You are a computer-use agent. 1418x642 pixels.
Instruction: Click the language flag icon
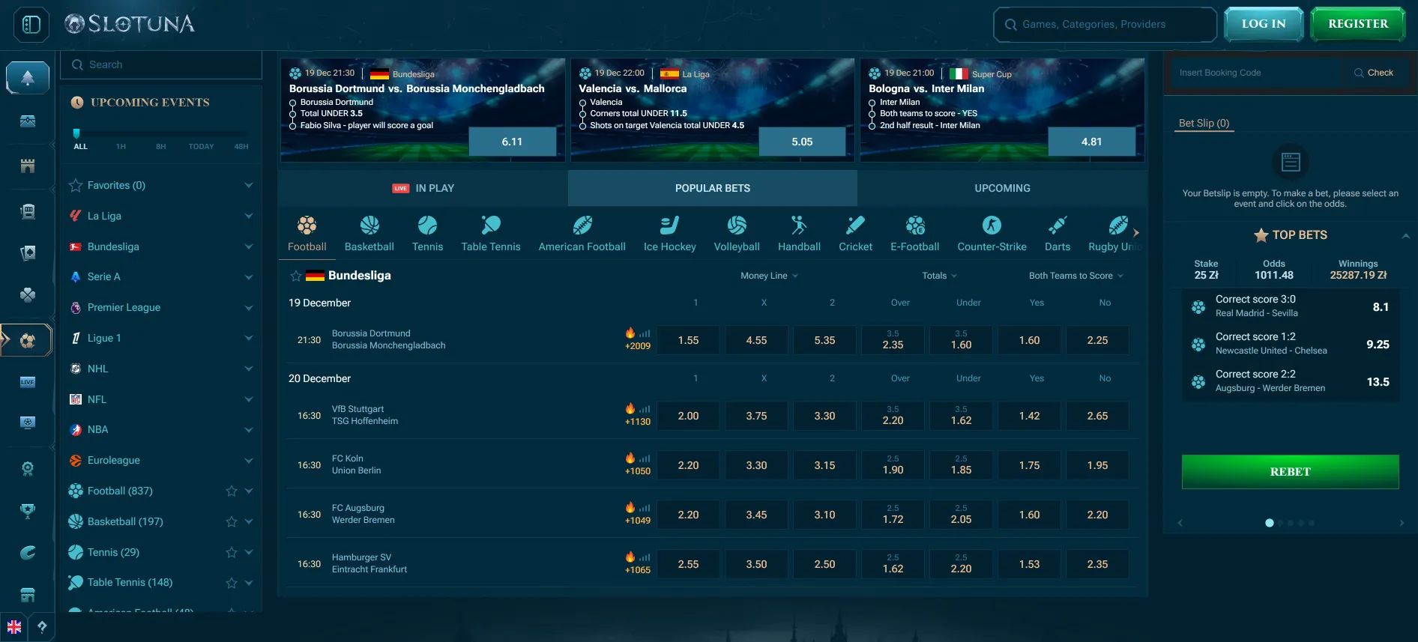pyautogui.click(x=14, y=627)
